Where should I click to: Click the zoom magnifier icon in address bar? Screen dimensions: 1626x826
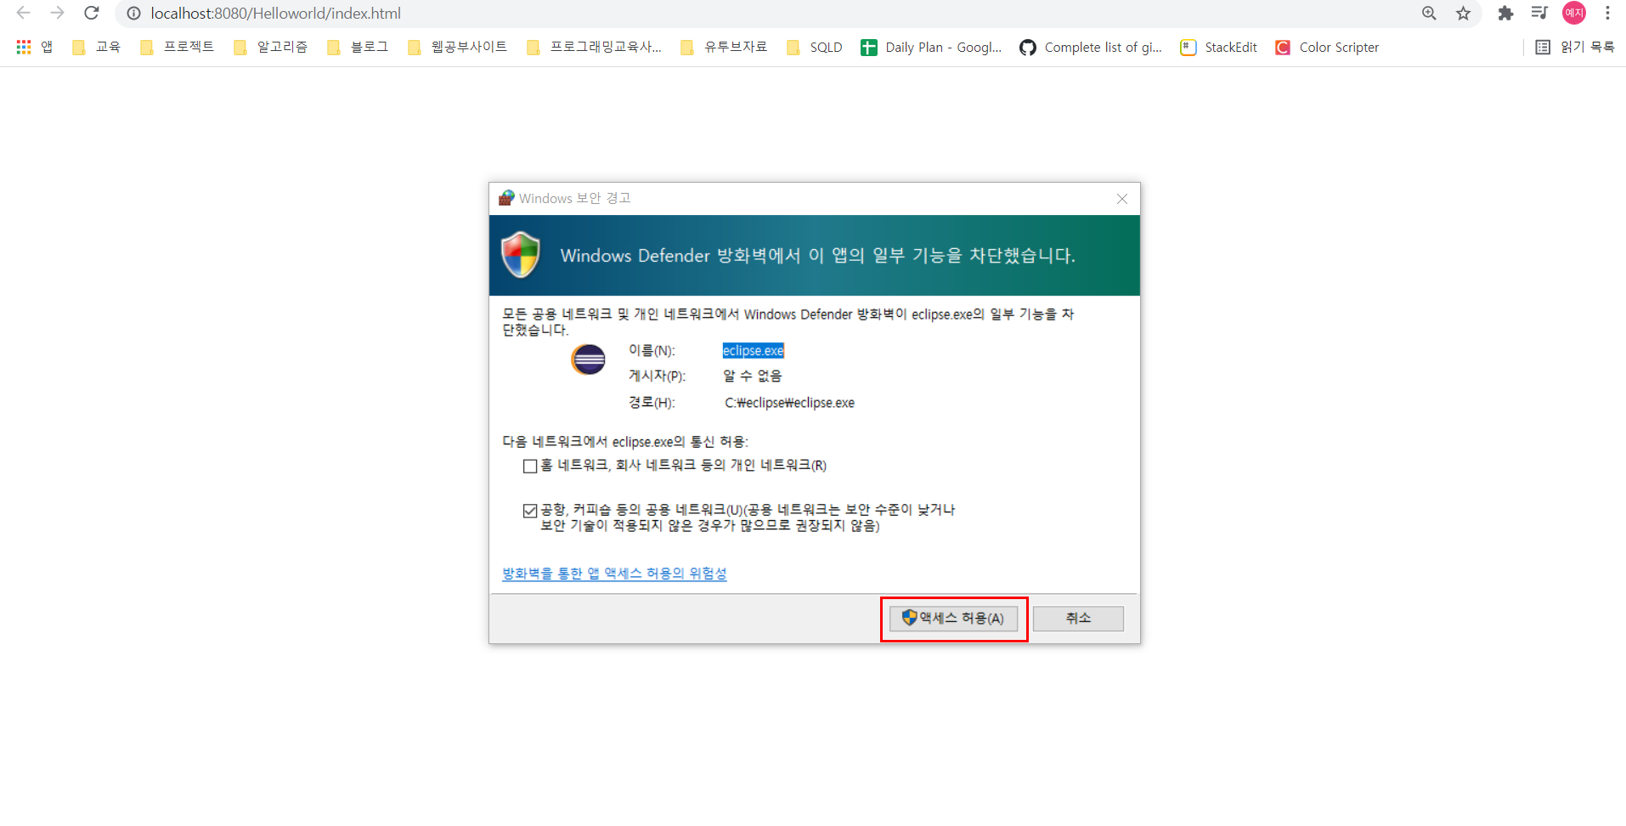click(x=1429, y=14)
